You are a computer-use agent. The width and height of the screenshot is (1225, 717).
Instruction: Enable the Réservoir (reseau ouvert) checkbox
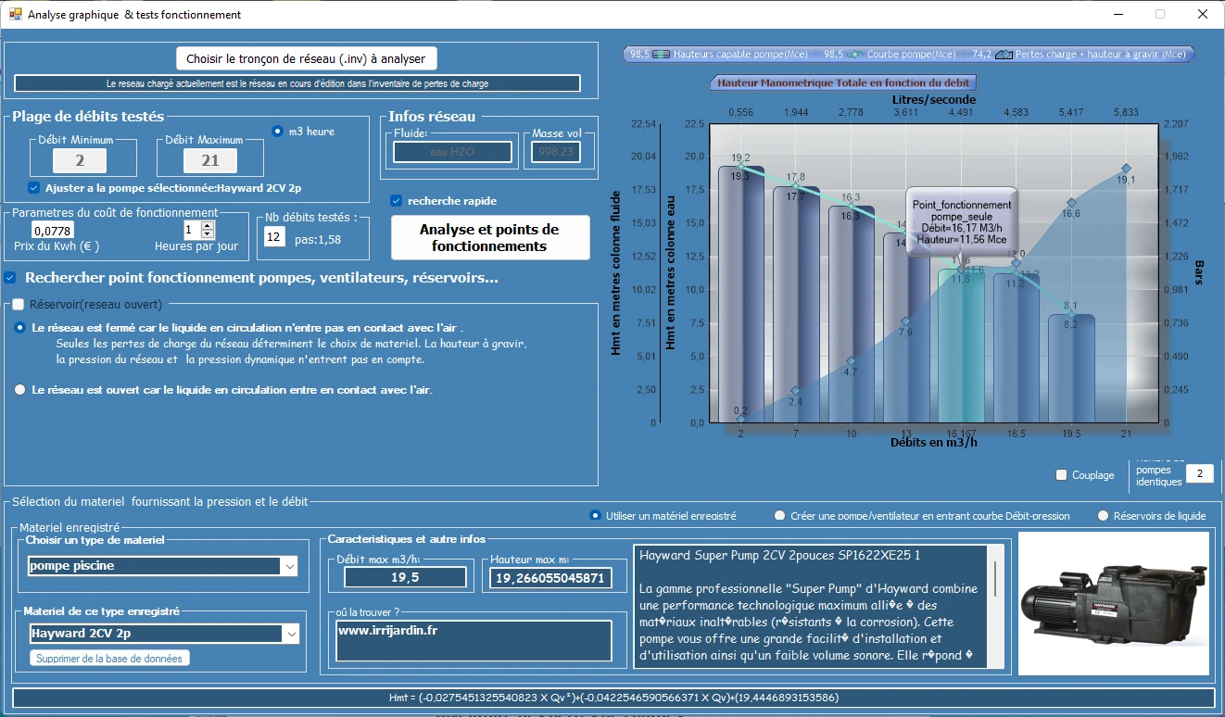[19, 304]
